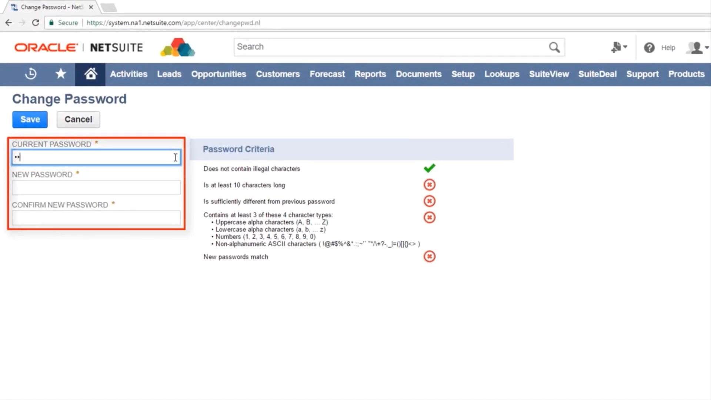
Task: Switch to the Change Password browser tab
Action: (46, 7)
